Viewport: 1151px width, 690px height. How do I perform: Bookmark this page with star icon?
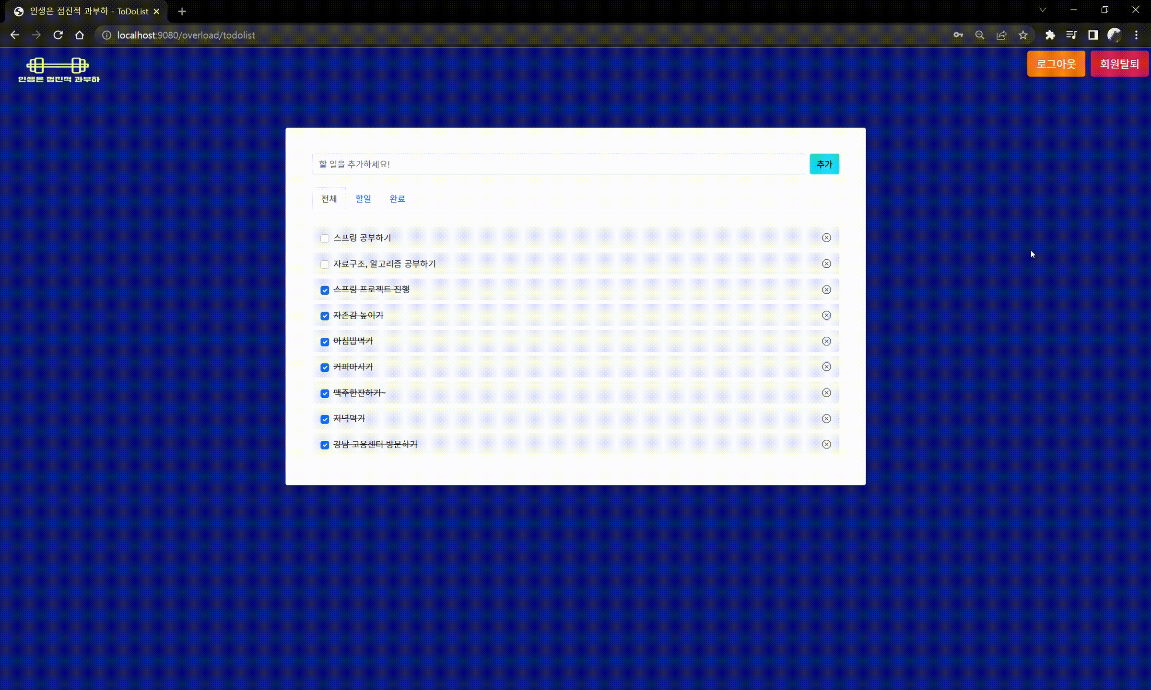click(1023, 35)
